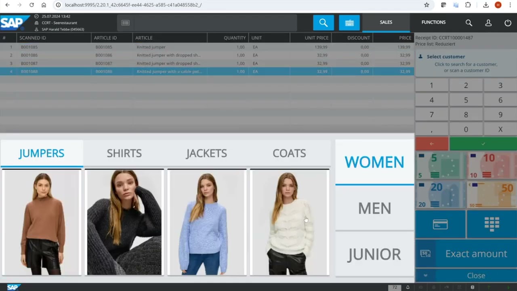Add the brown knitted jumper product
517x291 pixels.
click(x=42, y=222)
